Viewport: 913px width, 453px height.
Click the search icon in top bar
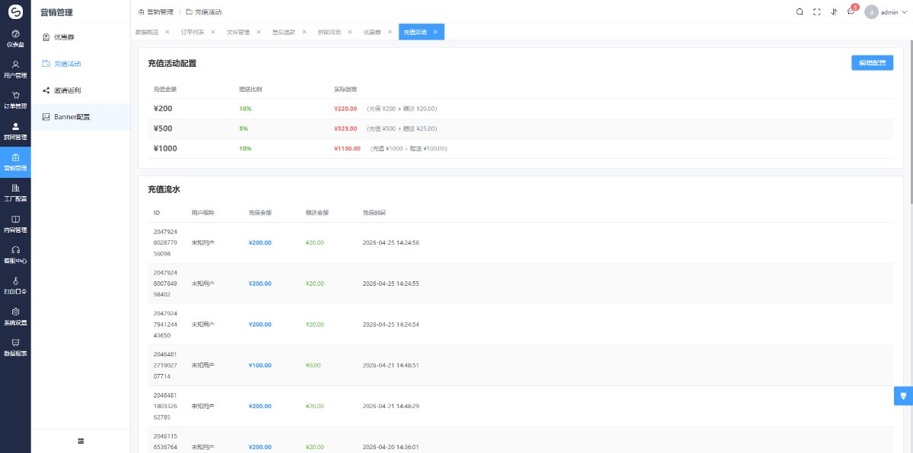pyautogui.click(x=800, y=11)
